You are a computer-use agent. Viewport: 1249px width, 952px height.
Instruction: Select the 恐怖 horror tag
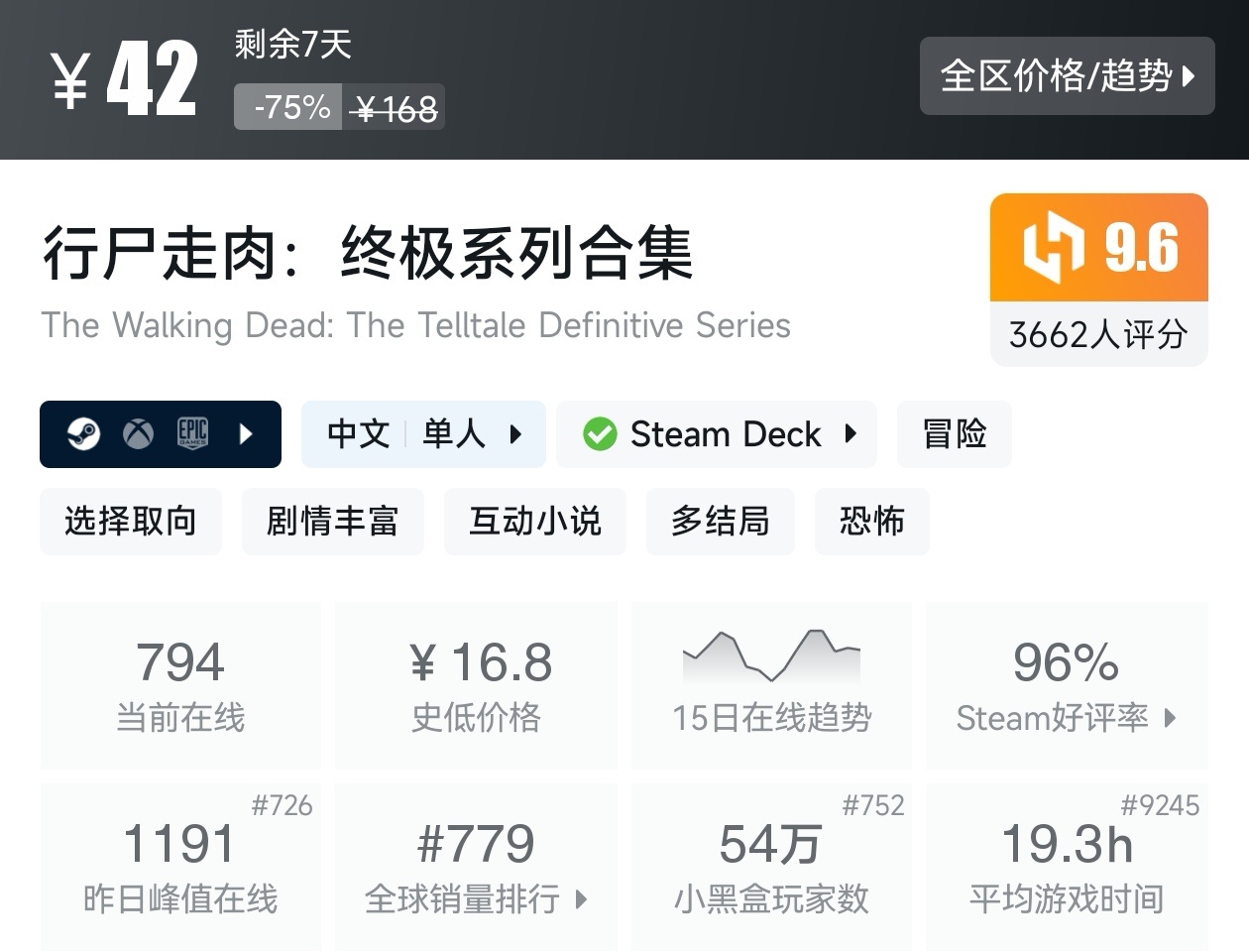tap(871, 521)
